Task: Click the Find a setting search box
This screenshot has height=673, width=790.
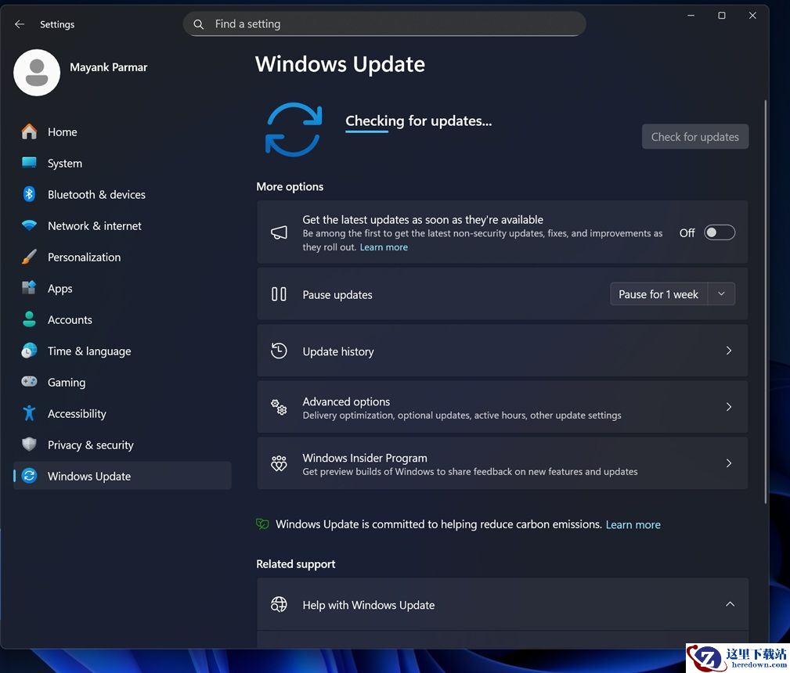Action: coord(384,24)
